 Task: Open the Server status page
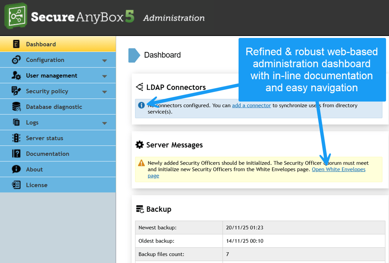click(58, 138)
